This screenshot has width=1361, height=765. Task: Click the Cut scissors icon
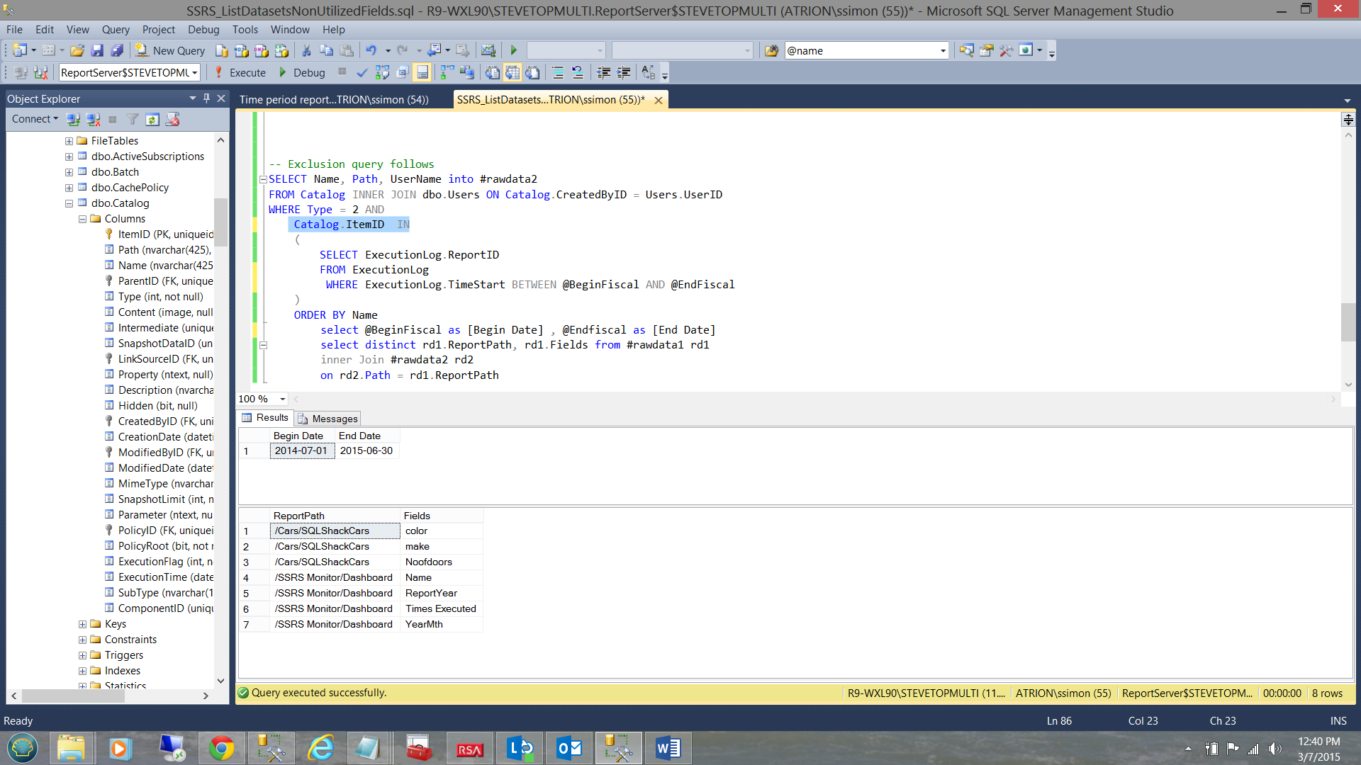(306, 50)
